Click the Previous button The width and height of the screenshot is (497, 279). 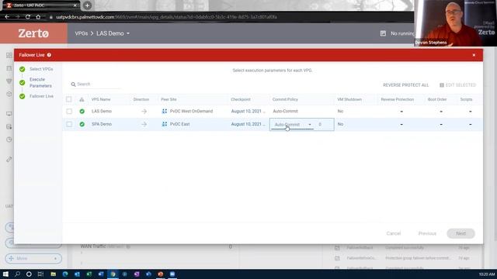(427, 233)
